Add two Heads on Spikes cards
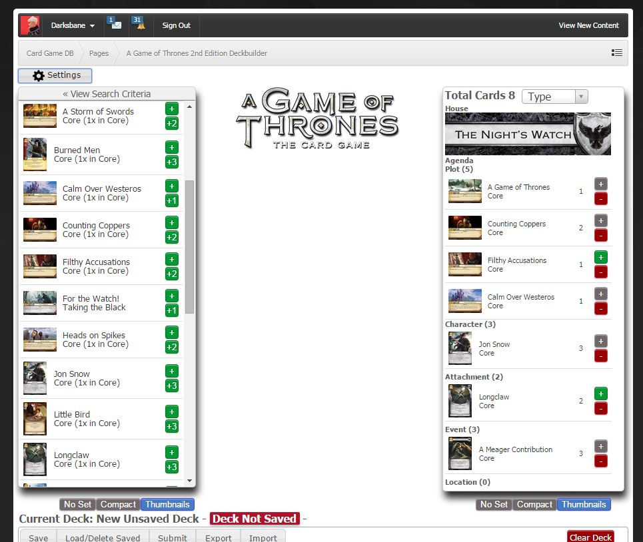Screen dimensions: 643x542 (x=172, y=347)
